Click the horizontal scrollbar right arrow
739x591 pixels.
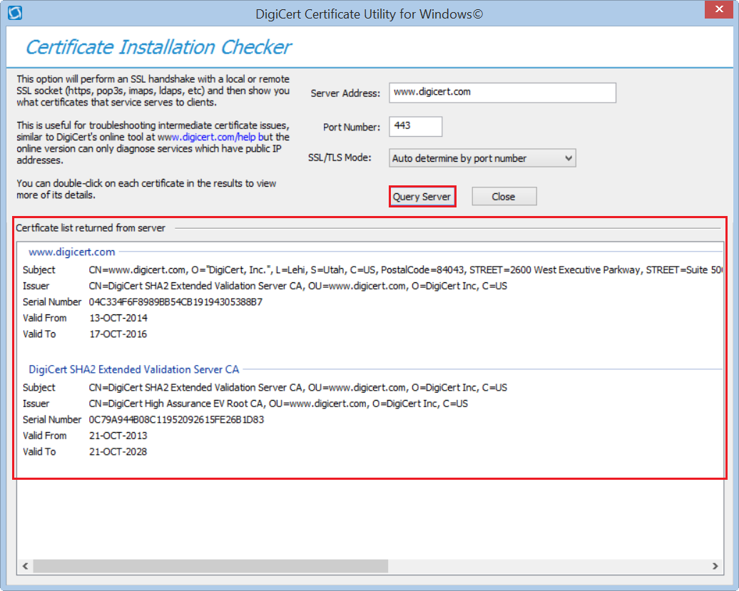click(715, 566)
